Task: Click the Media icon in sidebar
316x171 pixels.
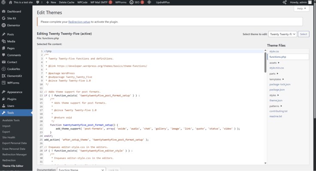Action: coord(3,41)
